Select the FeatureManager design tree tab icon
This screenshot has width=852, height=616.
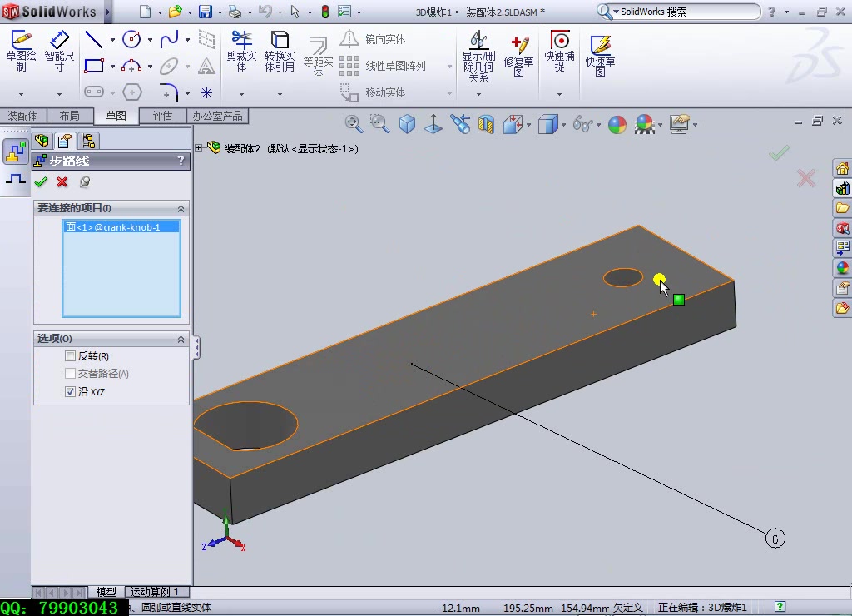click(42, 141)
